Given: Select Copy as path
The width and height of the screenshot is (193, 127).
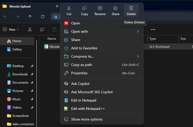Looking at the screenshot, I should [102, 65].
